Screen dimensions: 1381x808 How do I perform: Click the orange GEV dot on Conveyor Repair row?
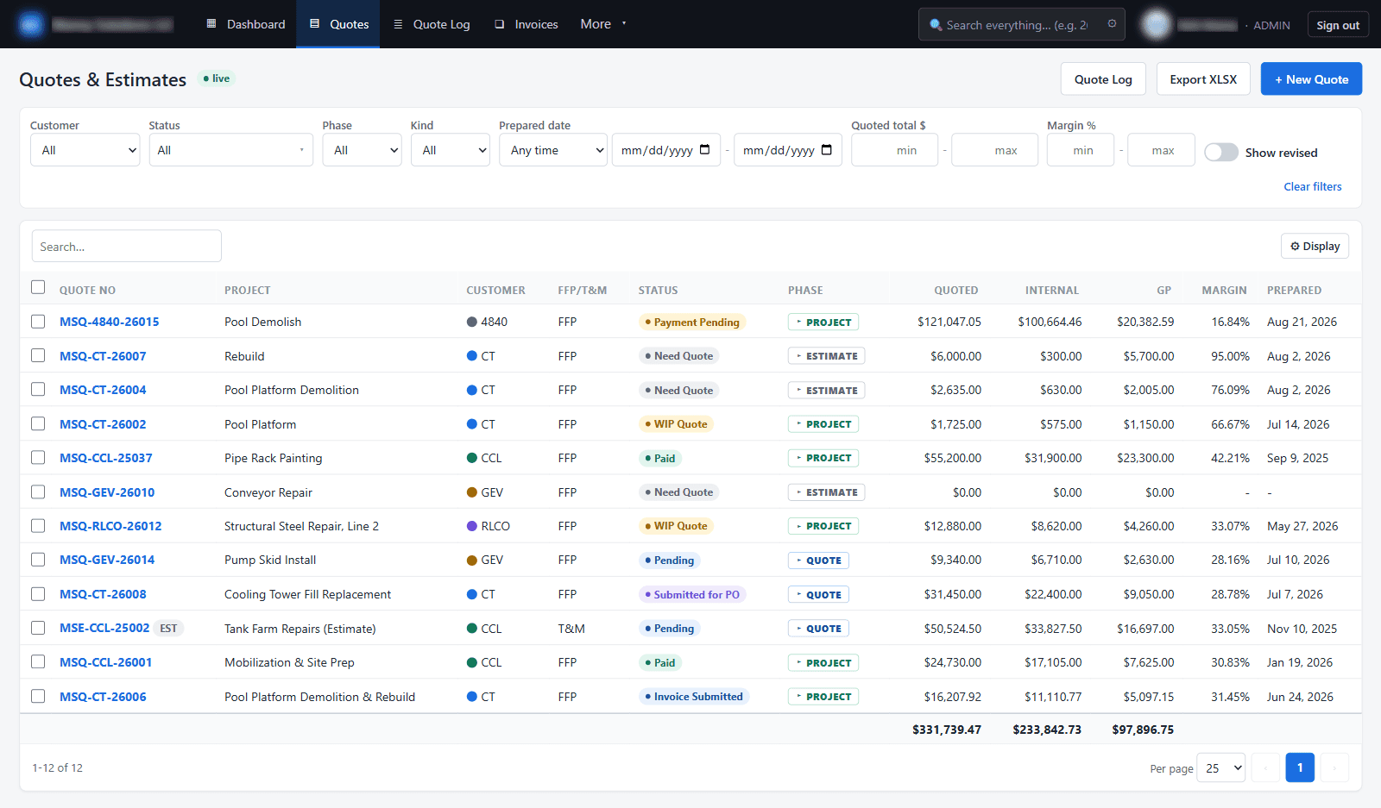pos(472,492)
